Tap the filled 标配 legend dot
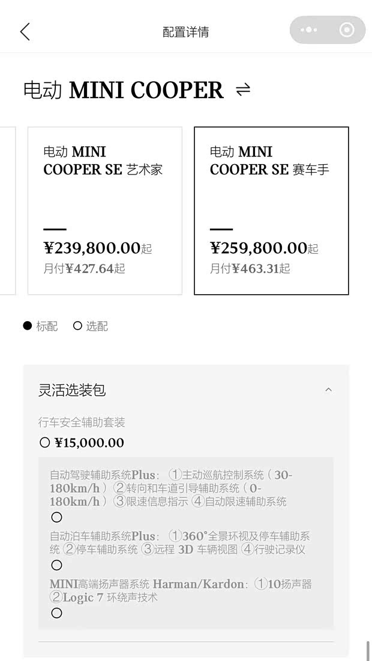372x661 pixels. (x=28, y=325)
